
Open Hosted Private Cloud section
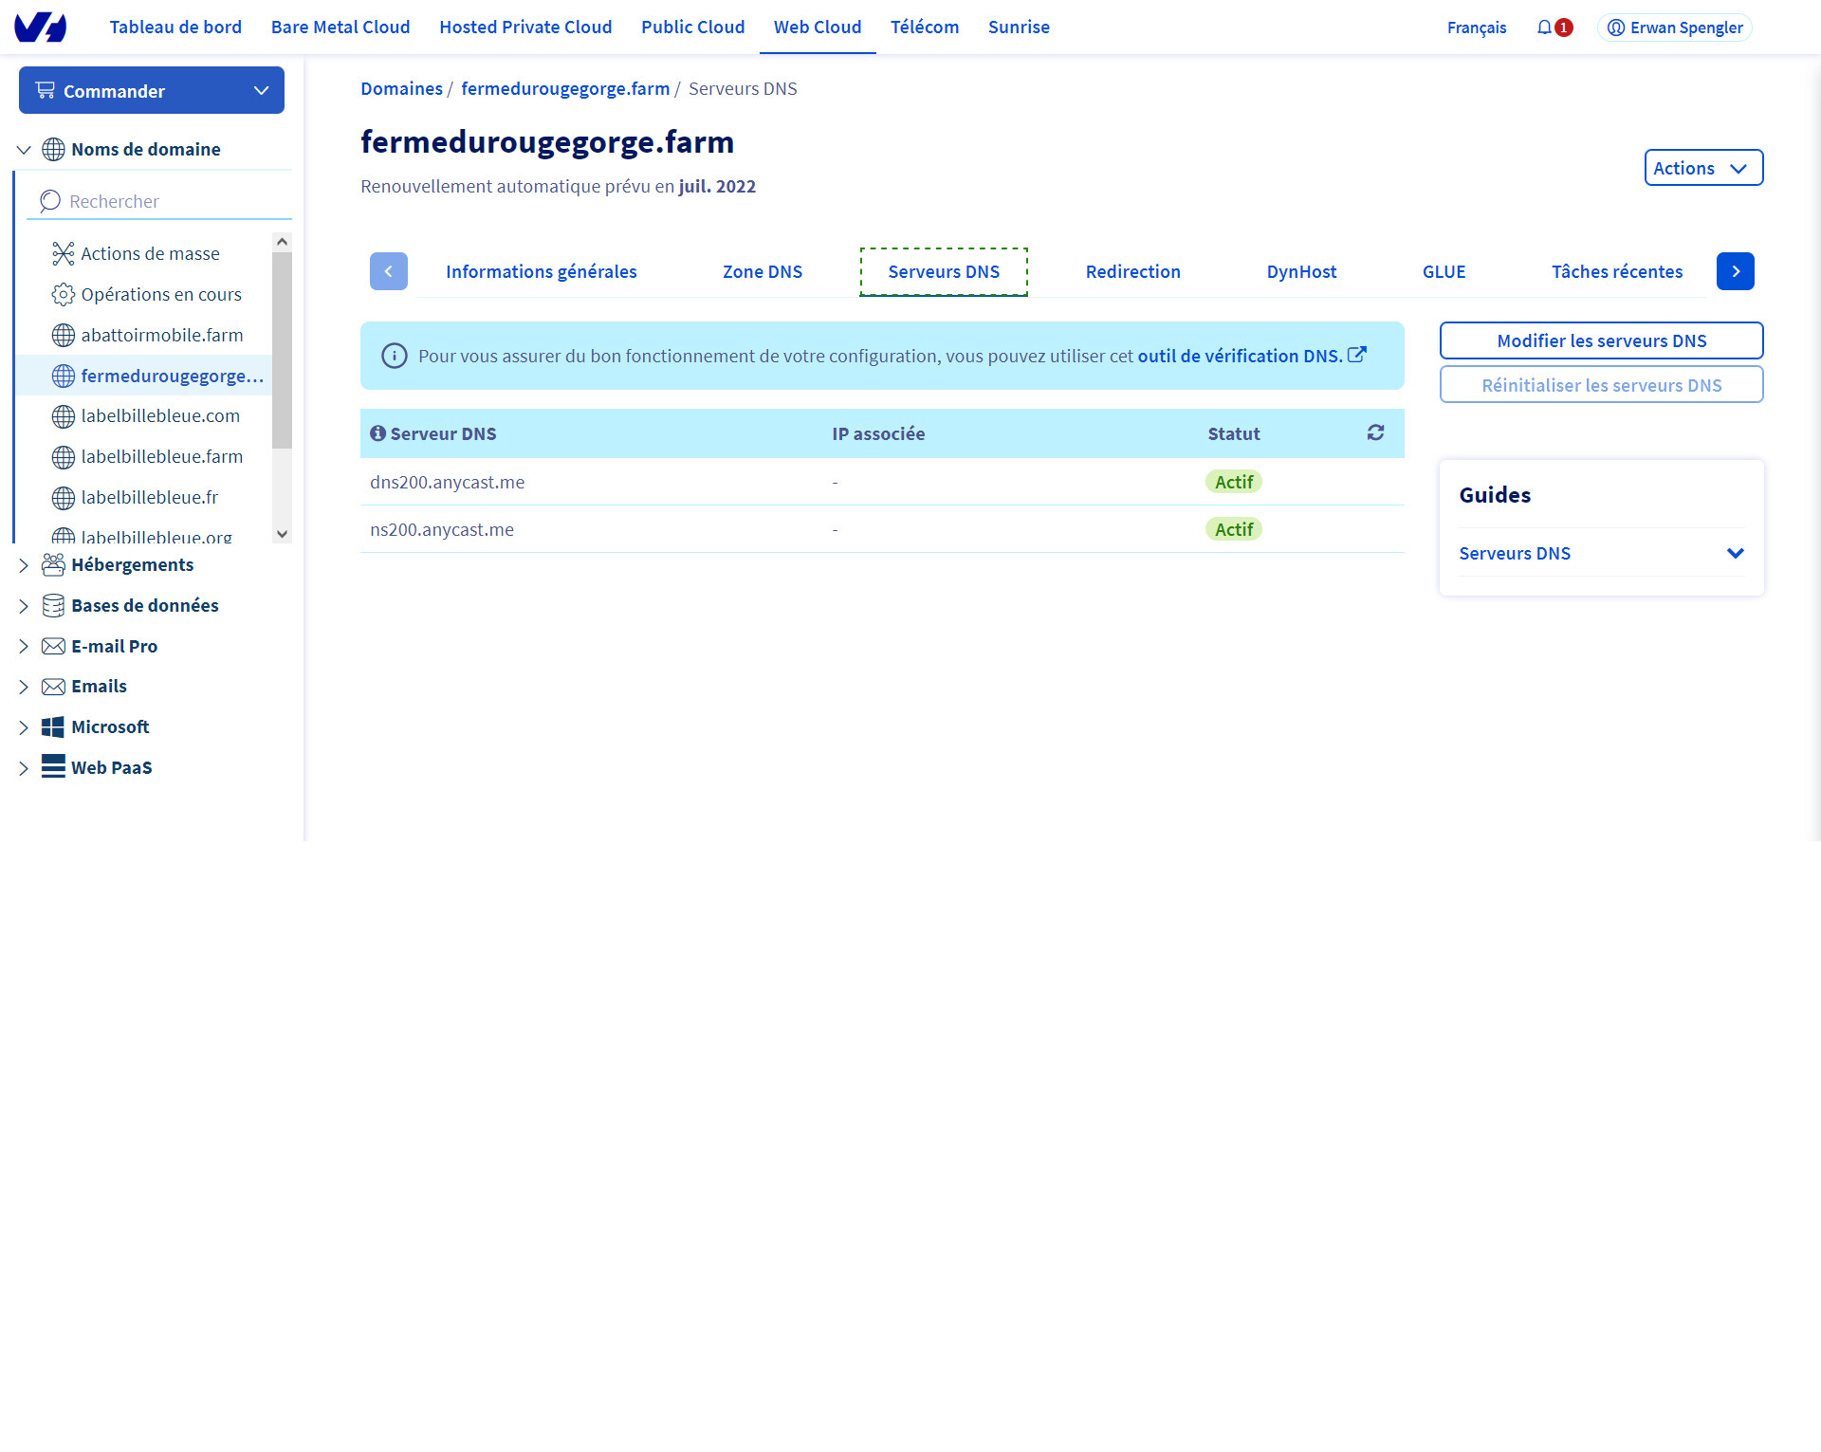525,27
